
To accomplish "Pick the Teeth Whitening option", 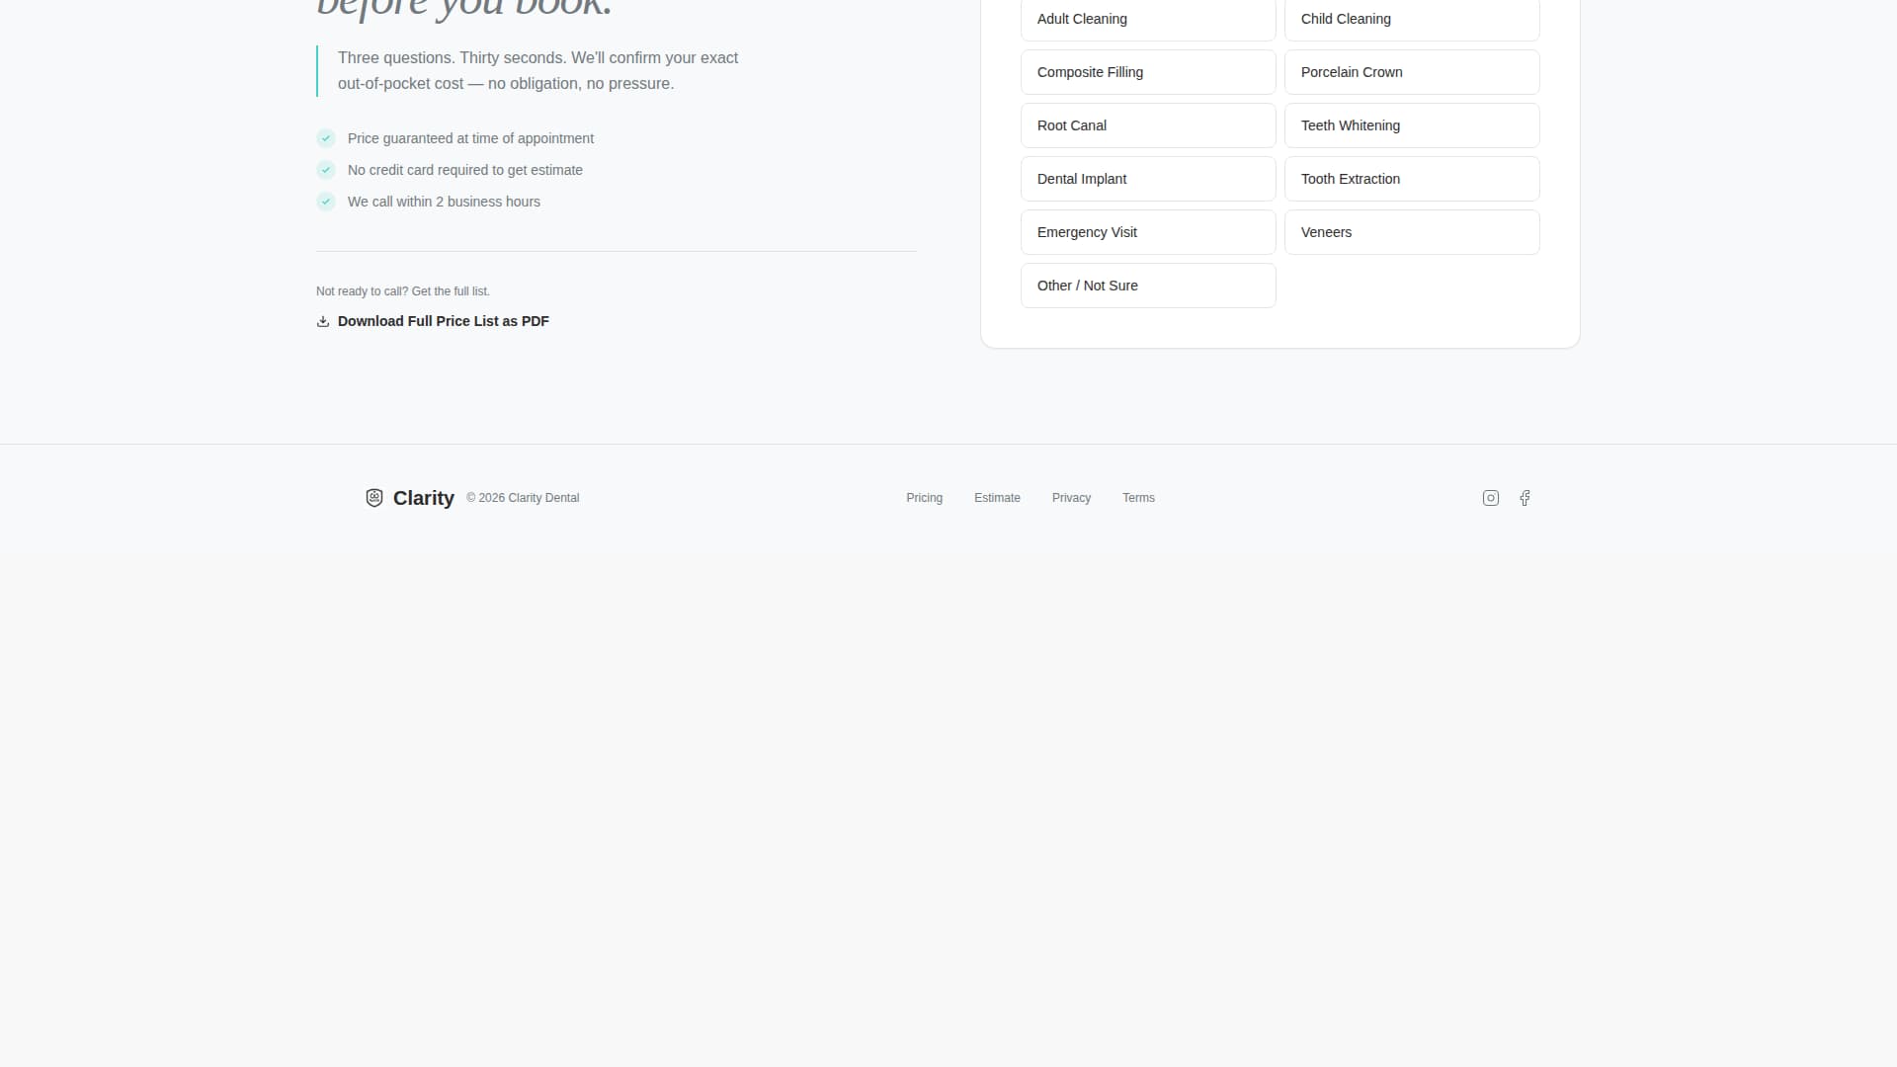I will [1412, 125].
